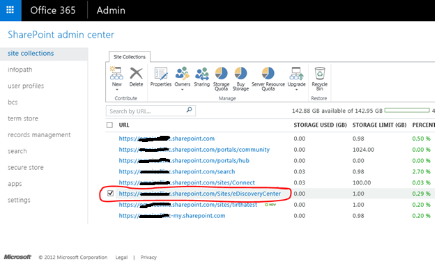Uncheck the eDiscoveryCenter row checkbox
This screenshot has width=446, height=266.
[110, 194]
